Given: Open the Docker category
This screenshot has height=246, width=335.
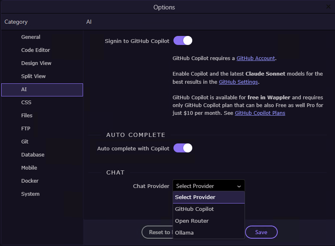Looking at the screenshot, I should pyautogui.click(x=42, y=181).
